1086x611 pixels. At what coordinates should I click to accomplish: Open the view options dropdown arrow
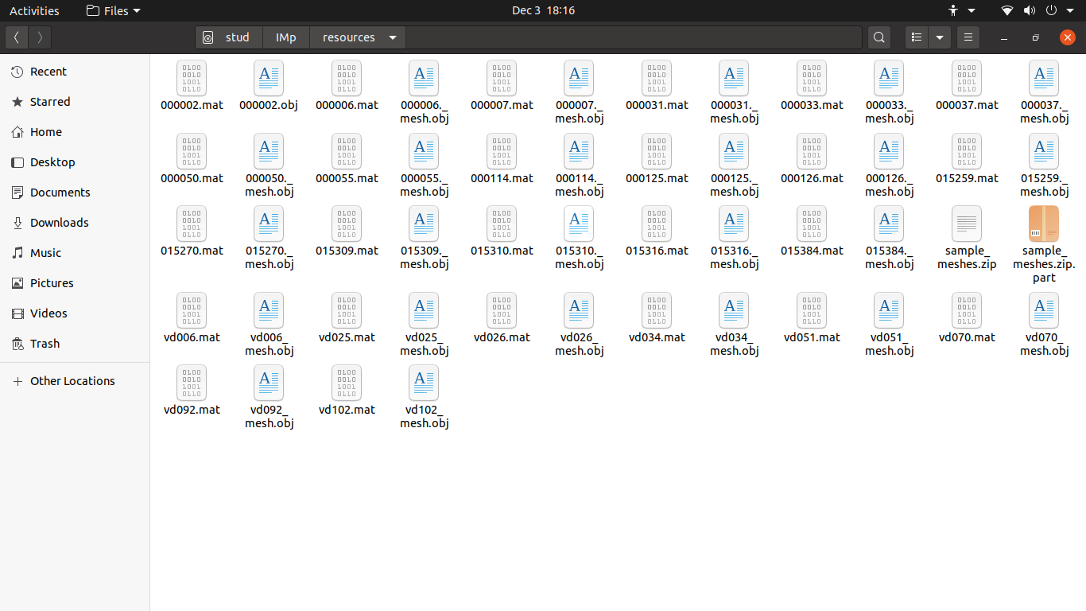pos(940,37)
